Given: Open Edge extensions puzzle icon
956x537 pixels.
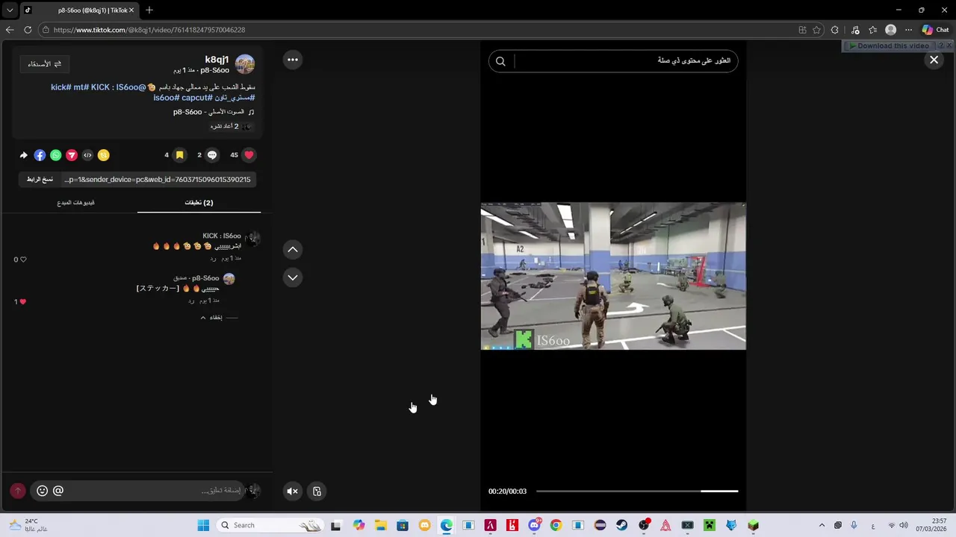Looking at the screenshot, I should click(835, 30).
